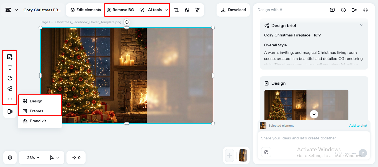
Task: Collapse the Design brief section
Action: click(x=362, y=25)
